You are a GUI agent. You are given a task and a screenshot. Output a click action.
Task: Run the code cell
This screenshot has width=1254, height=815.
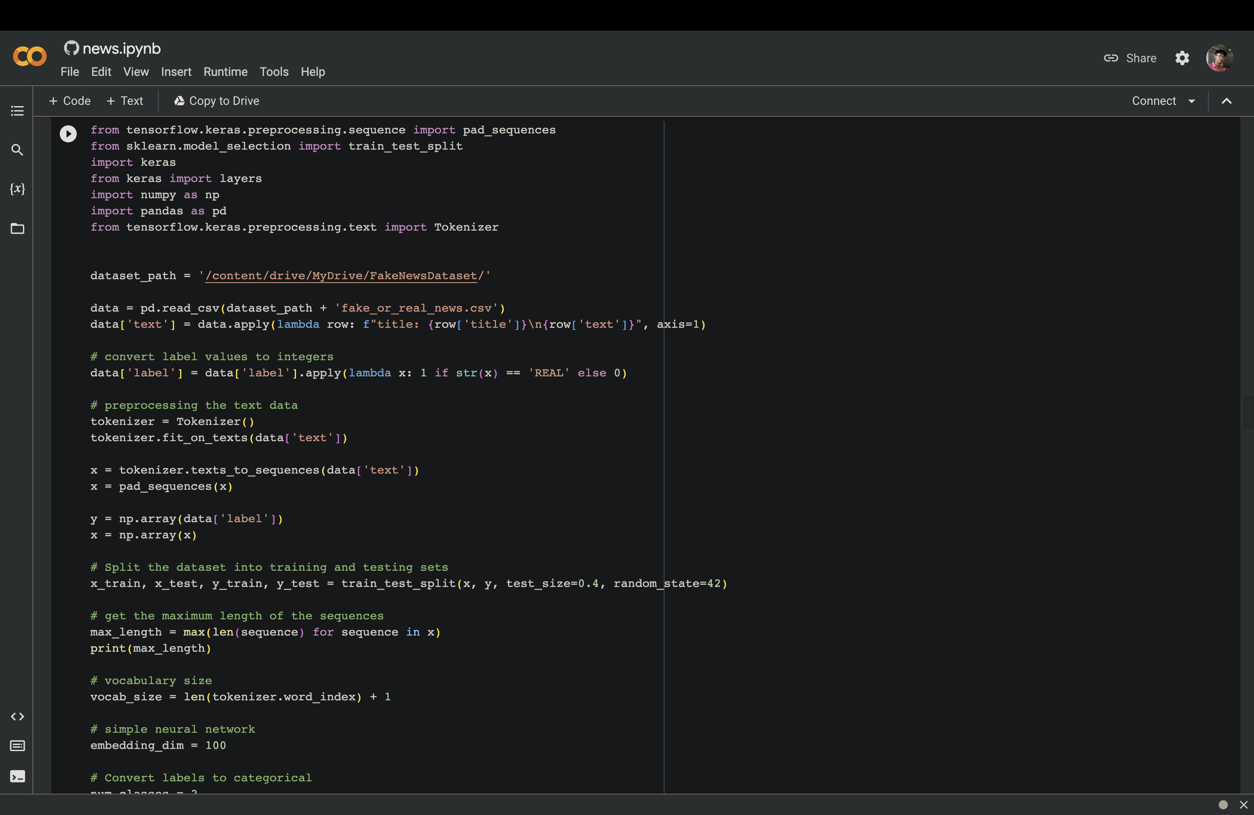coord(68,134)
